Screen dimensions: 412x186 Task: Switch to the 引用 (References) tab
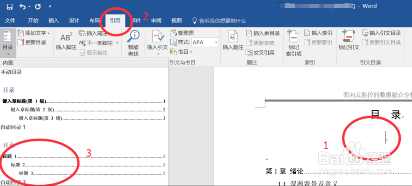(x=115, y=20)
